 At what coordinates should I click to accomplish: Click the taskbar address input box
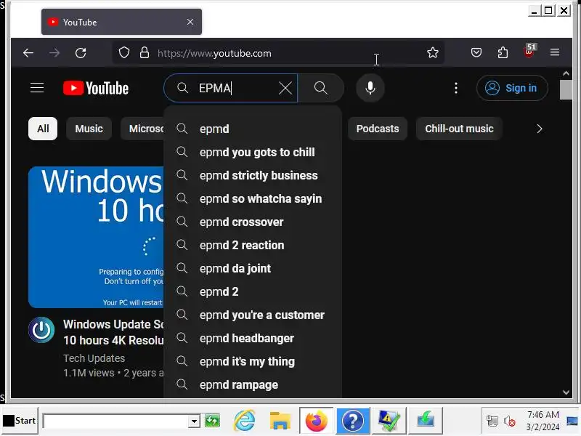pyautogui.click(x=116, y=421)
